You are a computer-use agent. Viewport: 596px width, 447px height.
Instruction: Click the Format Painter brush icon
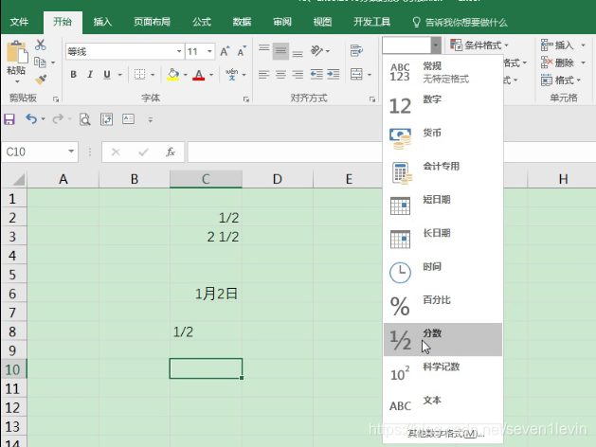pos(41,80)
